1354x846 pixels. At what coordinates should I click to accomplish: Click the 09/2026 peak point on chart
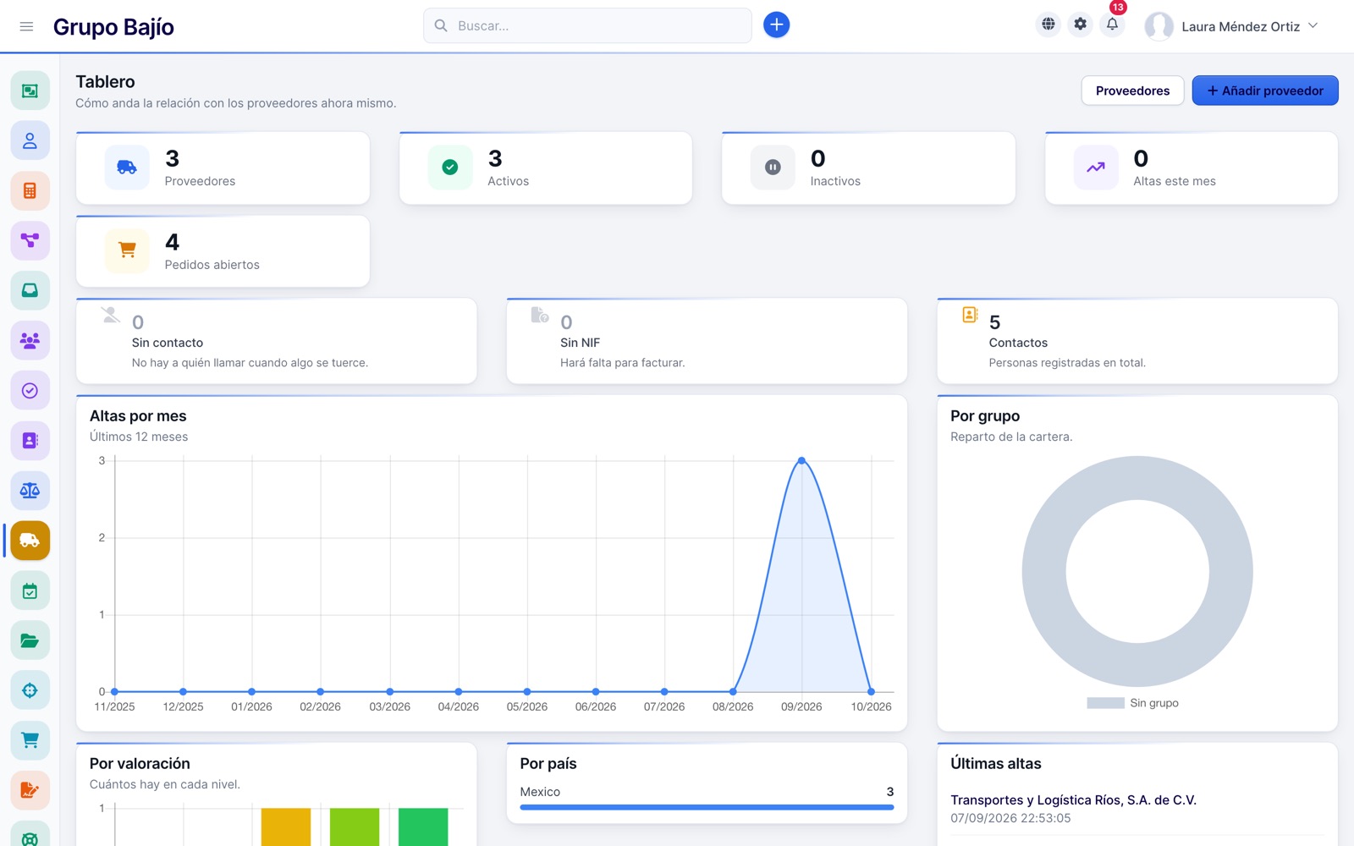pyautogui.click(x=801, y=461)
